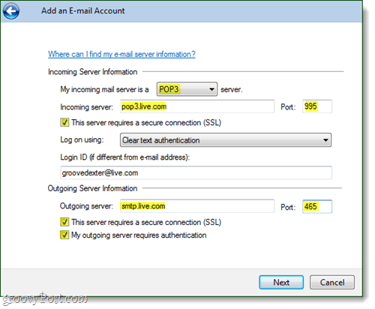
Task: Select the incoming port field showing 995
Action: 317,106
